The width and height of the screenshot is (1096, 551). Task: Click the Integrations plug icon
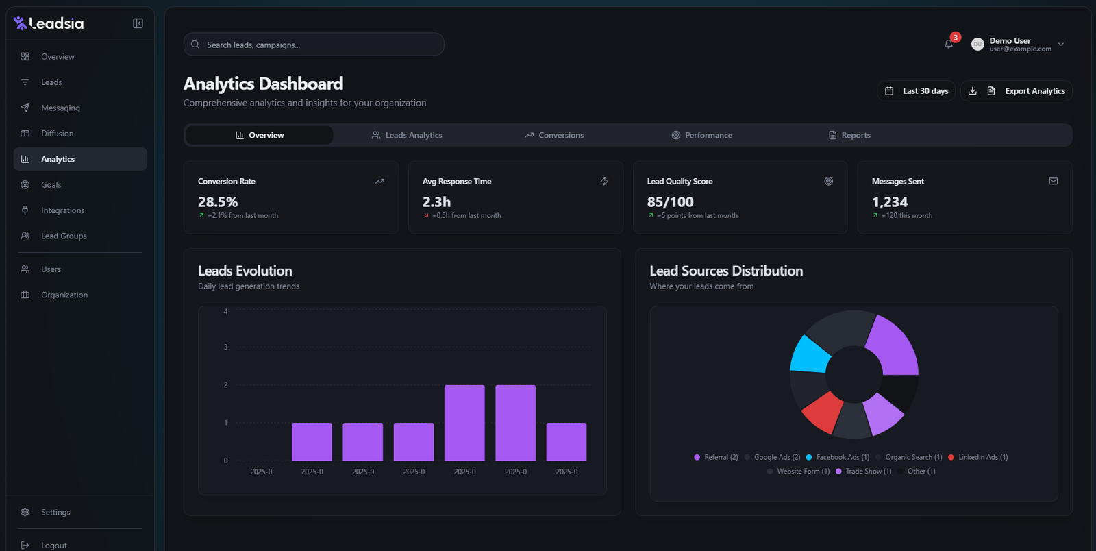(x=25, y=210)
